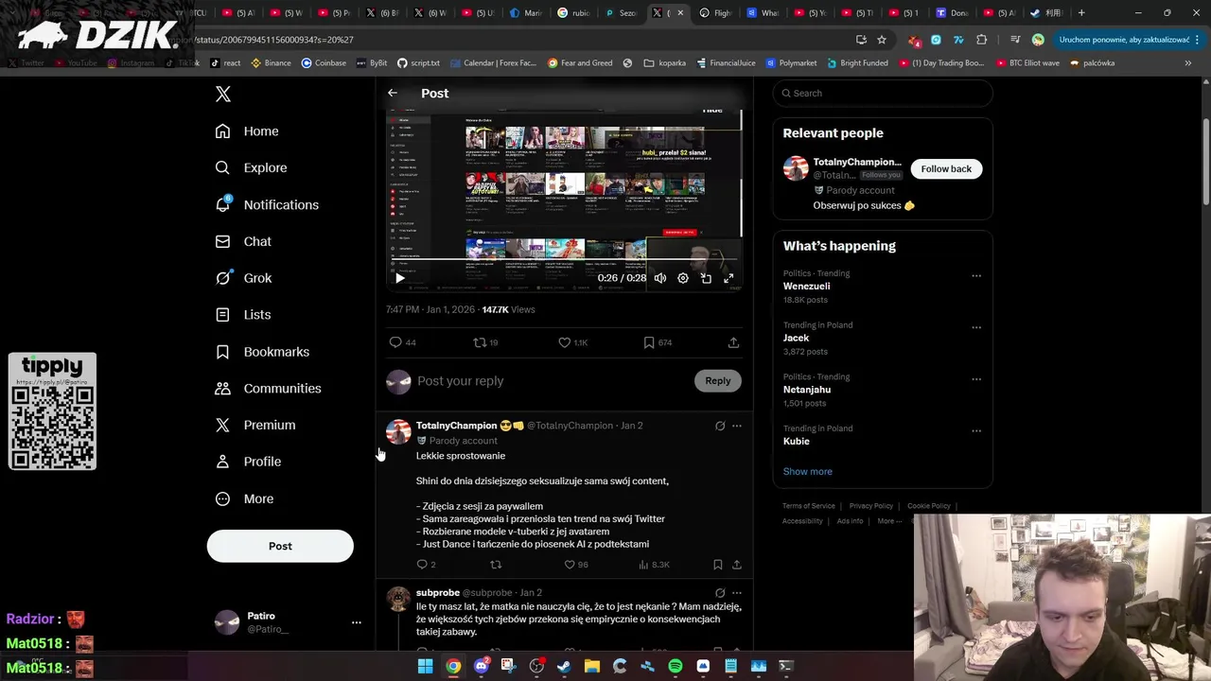Repost TotalnyChampion's reply
This screenshot has width=1211, height=681.
(496, 565)
